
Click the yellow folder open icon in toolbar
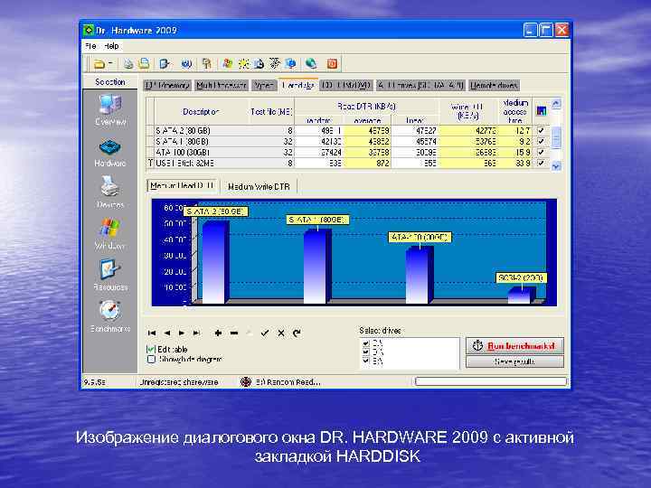tap(99, 64)
